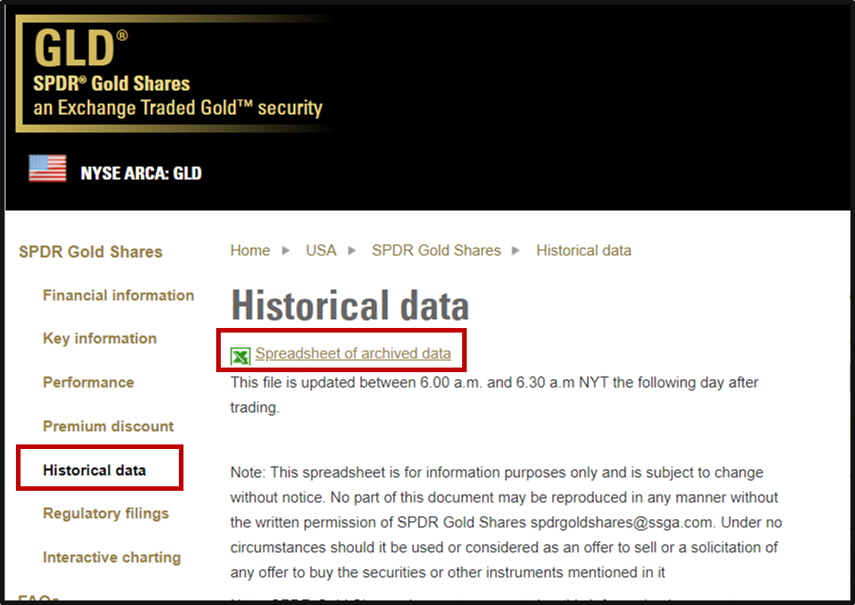855x605 pixels.
Task: Select Key information in the sidebar
Action: (100, 339)
